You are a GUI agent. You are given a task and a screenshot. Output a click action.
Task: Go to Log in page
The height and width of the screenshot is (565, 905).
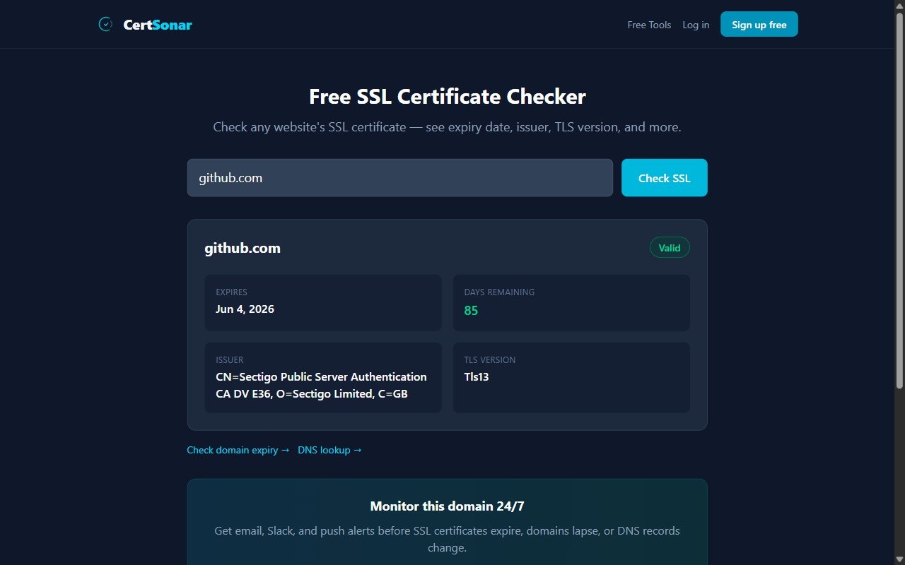click(x=696, y=25)
